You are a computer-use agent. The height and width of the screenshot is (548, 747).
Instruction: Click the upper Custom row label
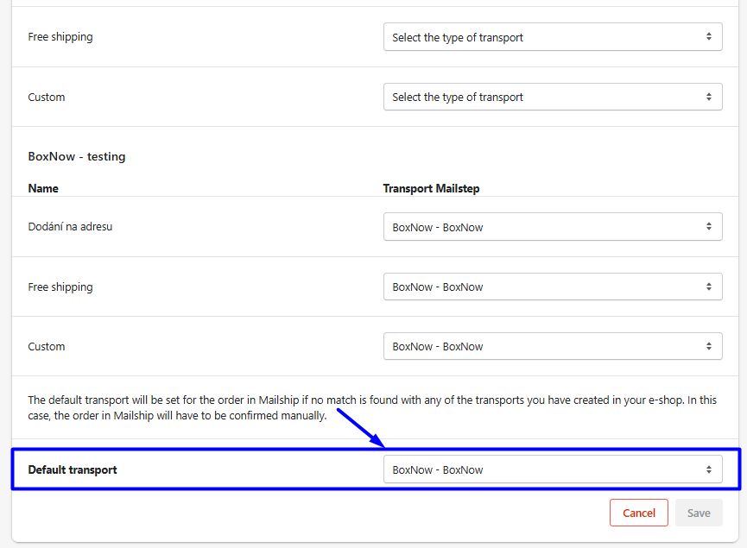(x=47, y=98)
